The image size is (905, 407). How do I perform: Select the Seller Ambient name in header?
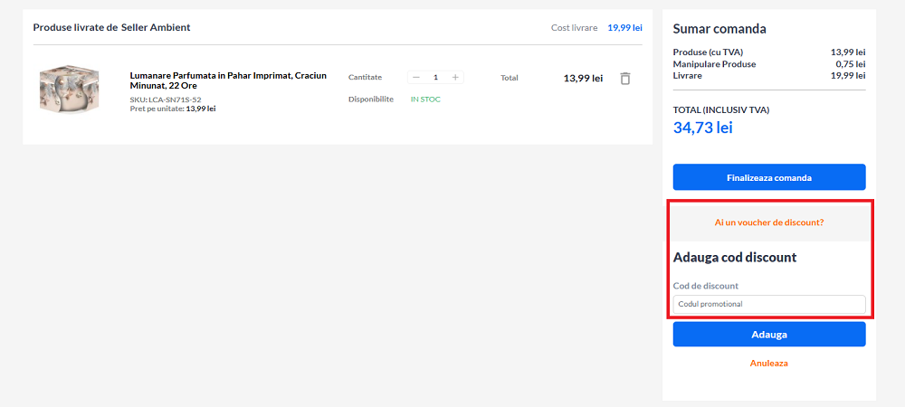click(x=156, y=28)
